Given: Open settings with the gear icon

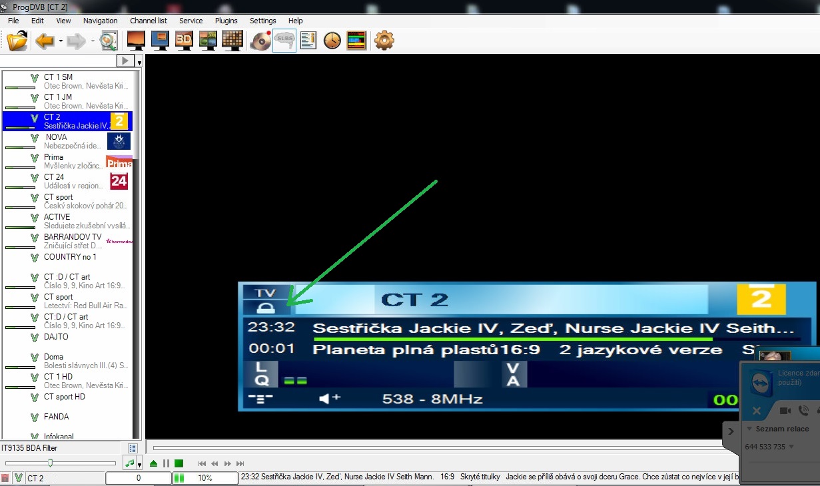Looking at the screenshot, I should click(x=384, y=41).
